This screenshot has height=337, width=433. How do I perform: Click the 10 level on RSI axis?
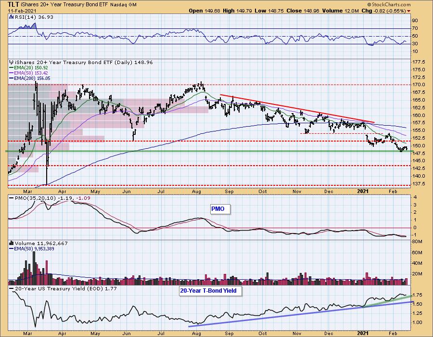click(x=415, y=52)
